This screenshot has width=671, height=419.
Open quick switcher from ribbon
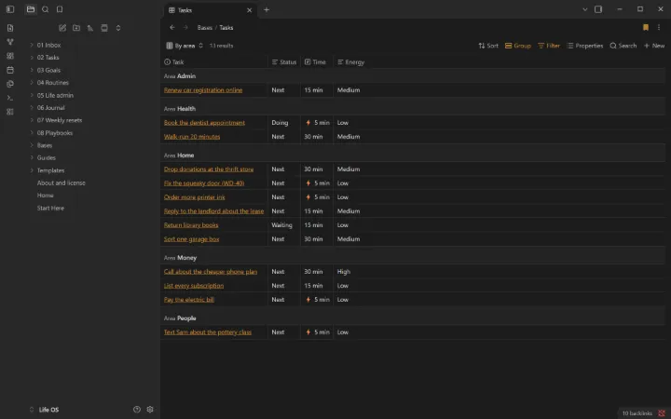click(x=10, y=28)
